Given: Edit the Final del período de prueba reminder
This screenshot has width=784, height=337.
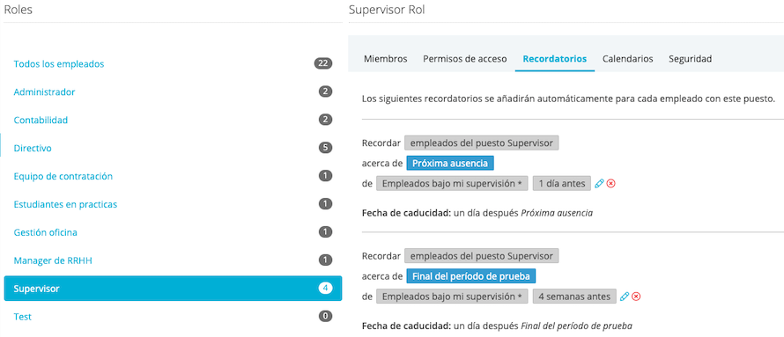Looking at the screenshot, I should [624, 297].
